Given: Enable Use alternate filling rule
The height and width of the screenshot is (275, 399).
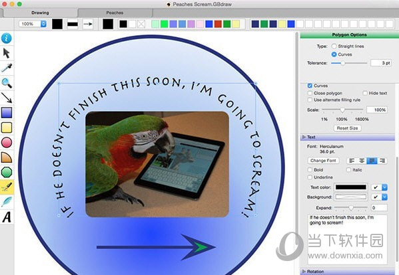Looking at the screenshot, I should pyautogui.click(x=310, y=100).
